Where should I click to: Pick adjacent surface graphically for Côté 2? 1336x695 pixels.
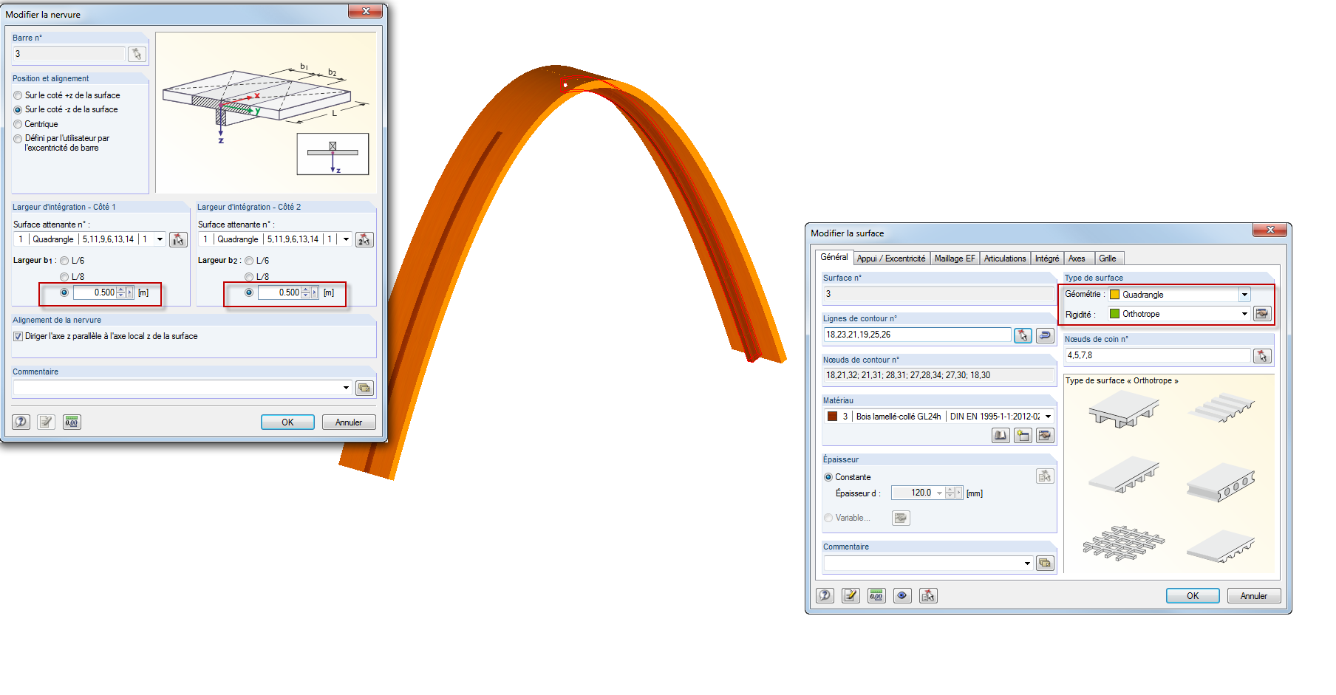click(x=364, y=239)
